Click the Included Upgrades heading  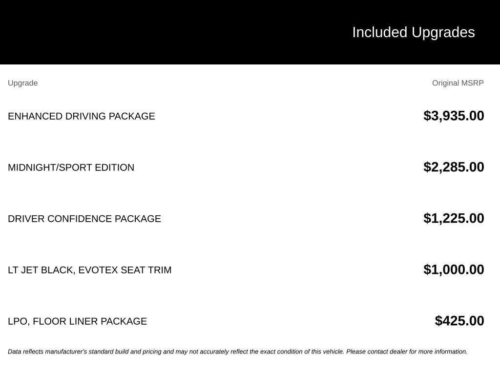pos(413,33)
